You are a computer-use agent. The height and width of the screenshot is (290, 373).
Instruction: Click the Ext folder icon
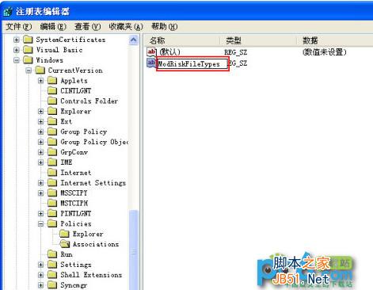pos(52,121)
